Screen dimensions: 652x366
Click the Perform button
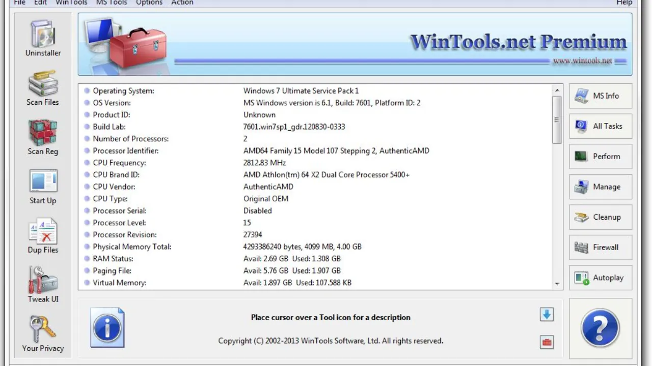tap(600, 157)
